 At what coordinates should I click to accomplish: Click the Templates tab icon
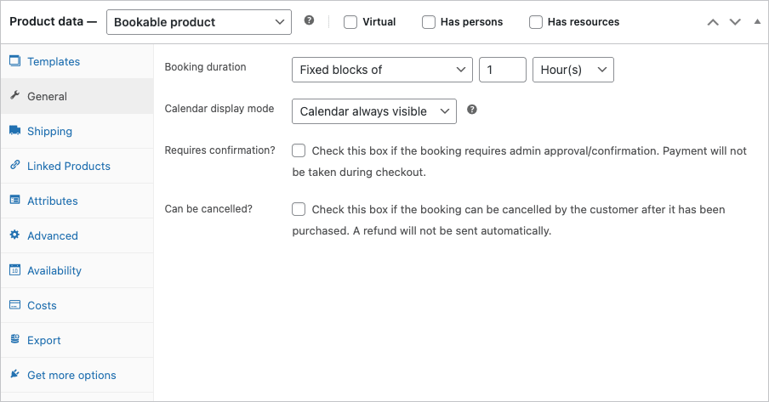(x=15, y=61)
